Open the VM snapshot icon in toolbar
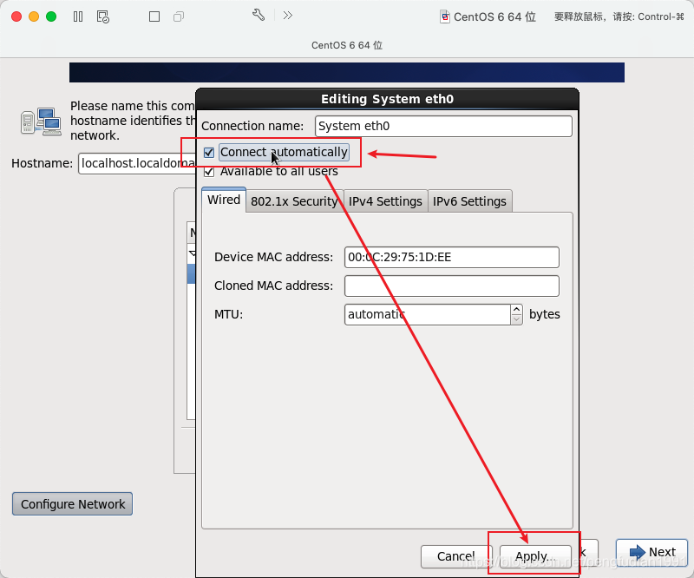This screenshot has width=694, height=578. coord(102,16)
